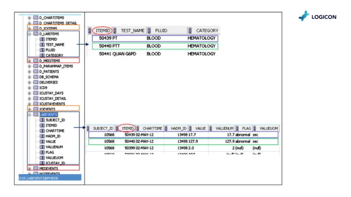
Task: Collapse the D_LABITEMS tree node
Action: (x=29, y=34)
